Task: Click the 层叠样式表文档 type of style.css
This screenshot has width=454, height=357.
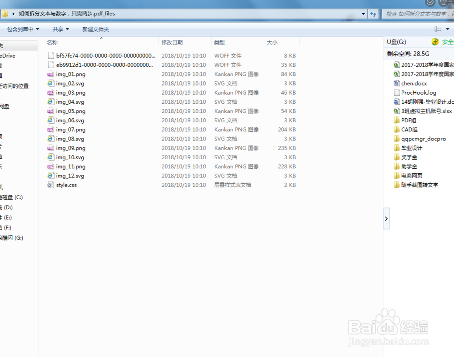Action: [x=232, y=185]
